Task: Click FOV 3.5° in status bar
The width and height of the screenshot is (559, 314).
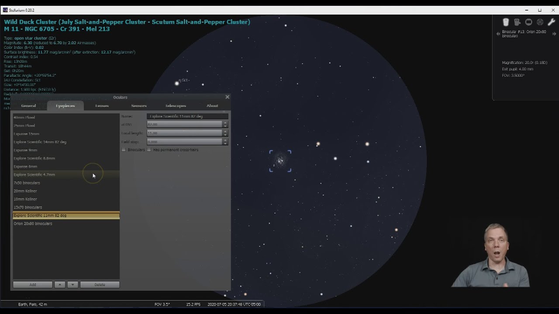Action: click(x=162, y=304)
